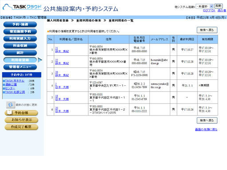Open the 料金収納 menu

pyautogui.click(x=20, y=46)
